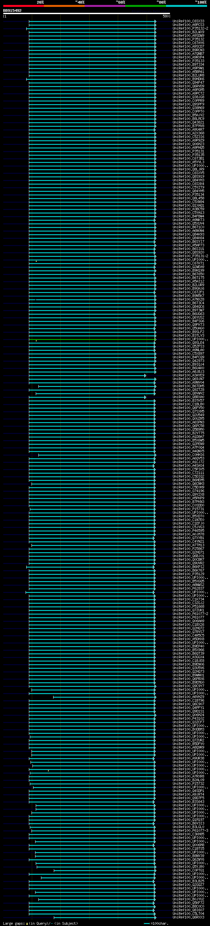Click the purple ~60% identity color band
Viewport: 210px width, 926px height.
(x=105, y=6)
